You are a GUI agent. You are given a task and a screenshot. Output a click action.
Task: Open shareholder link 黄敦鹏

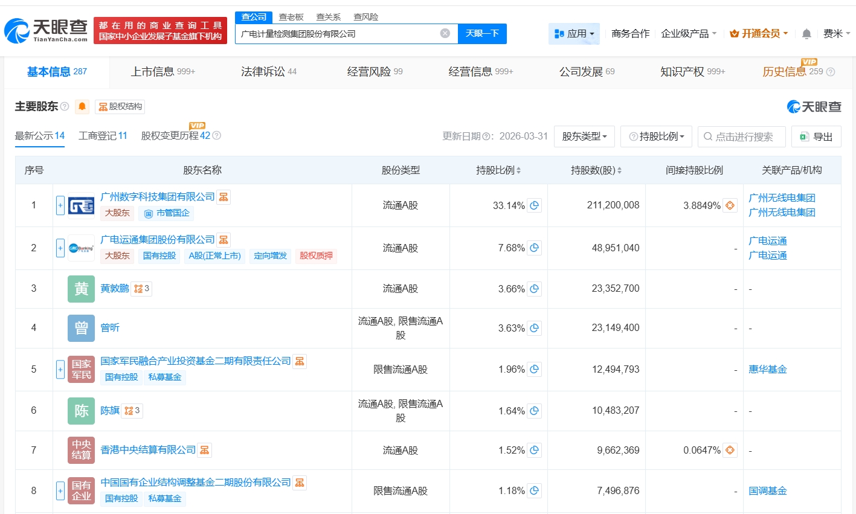[x=115, y=289]
